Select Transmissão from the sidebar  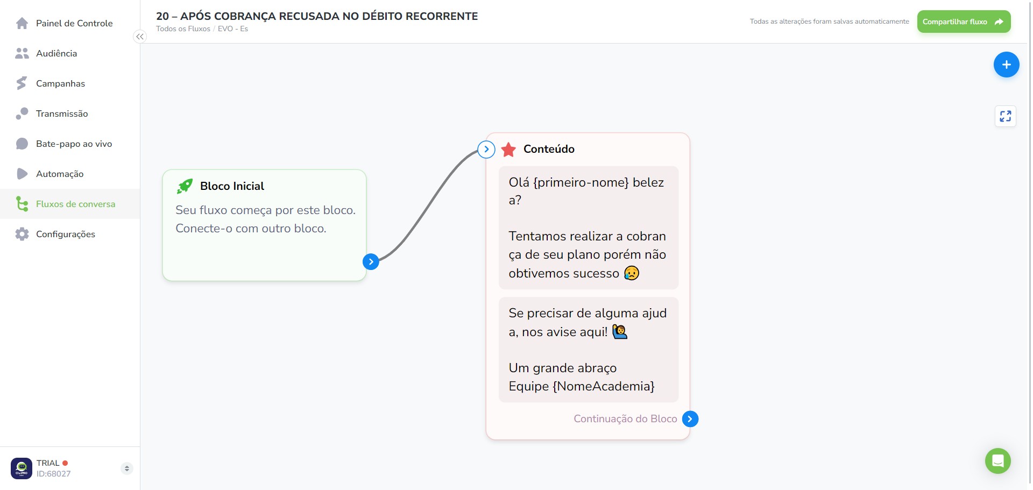pyautogui.click(x=70, y=113)
